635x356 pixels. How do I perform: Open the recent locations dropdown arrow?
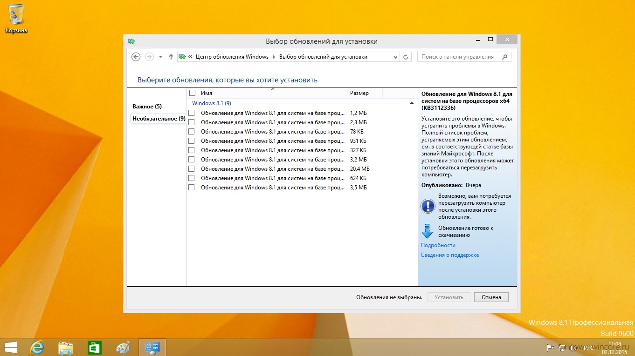tap(160, 57)
